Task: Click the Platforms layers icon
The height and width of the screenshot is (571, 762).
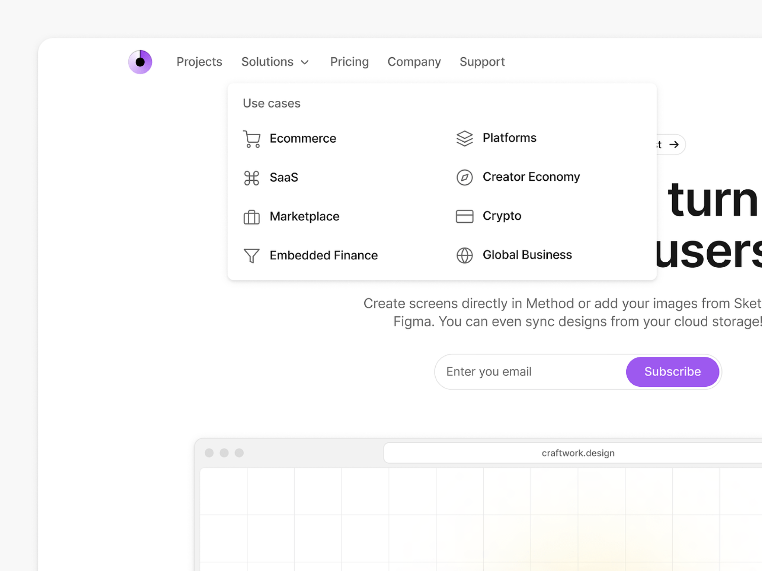Action: [x=464, y=138]
